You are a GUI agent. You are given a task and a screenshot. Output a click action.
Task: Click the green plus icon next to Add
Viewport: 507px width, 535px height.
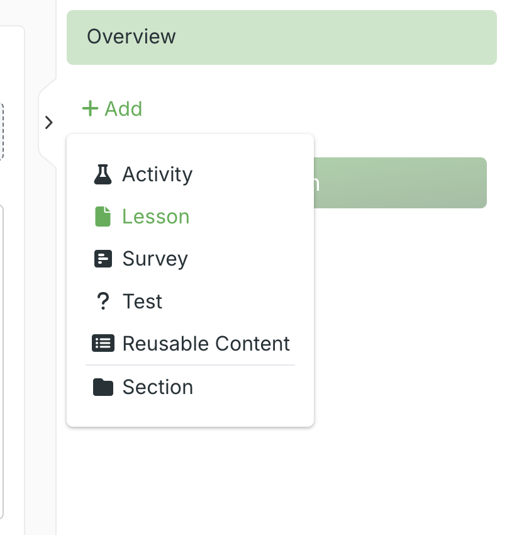click(x=91, y=109)
